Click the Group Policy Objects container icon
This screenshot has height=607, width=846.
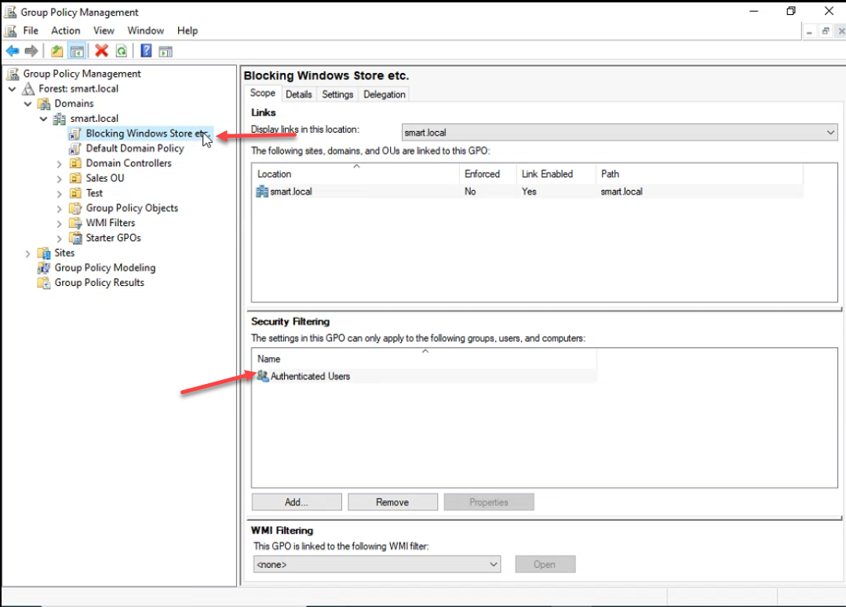click(75, 208)
